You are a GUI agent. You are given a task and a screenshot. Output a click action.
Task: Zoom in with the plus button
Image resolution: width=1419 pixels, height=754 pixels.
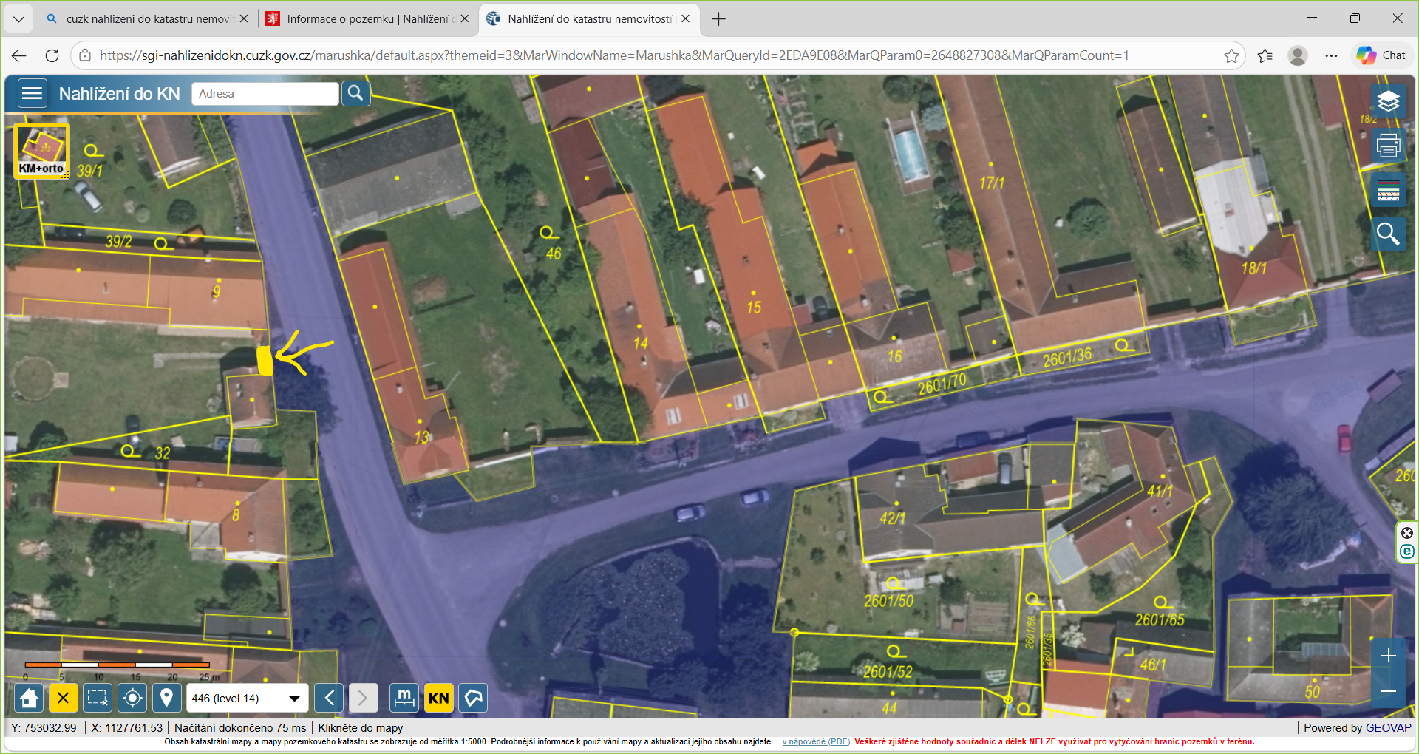tap(1388, 656)
